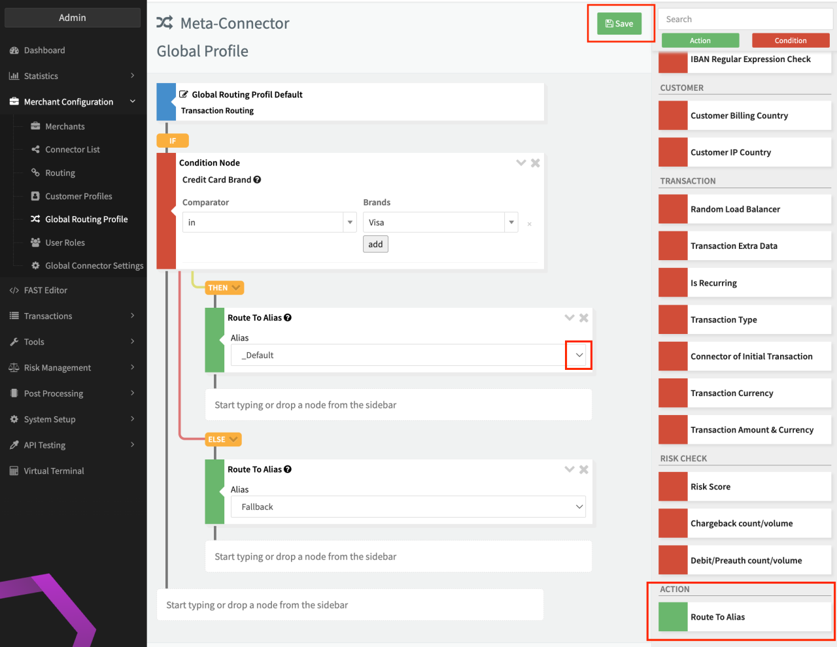This screenshot has width=837, height=647.
Task: Remove the Visa brand row with the small x
Action: [529, 224]
